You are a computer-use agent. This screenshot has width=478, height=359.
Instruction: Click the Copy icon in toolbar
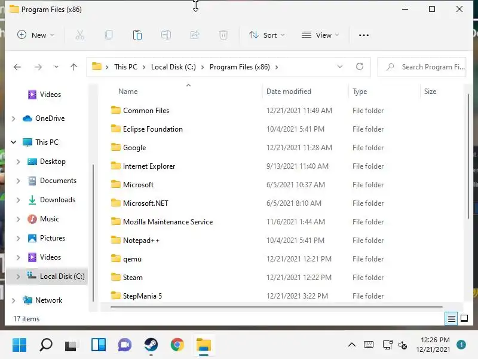click(x=109, y=35)
